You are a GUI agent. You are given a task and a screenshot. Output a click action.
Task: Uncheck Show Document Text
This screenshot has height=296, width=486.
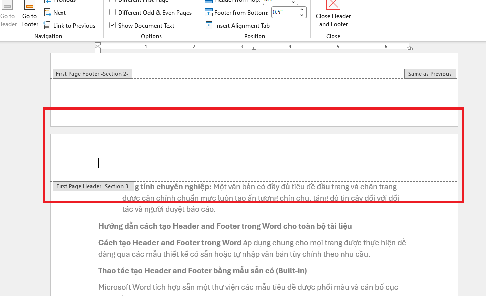(142, 25)
